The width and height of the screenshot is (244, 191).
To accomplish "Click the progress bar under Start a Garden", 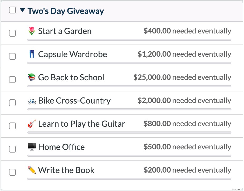I will (x=129, y=40).
